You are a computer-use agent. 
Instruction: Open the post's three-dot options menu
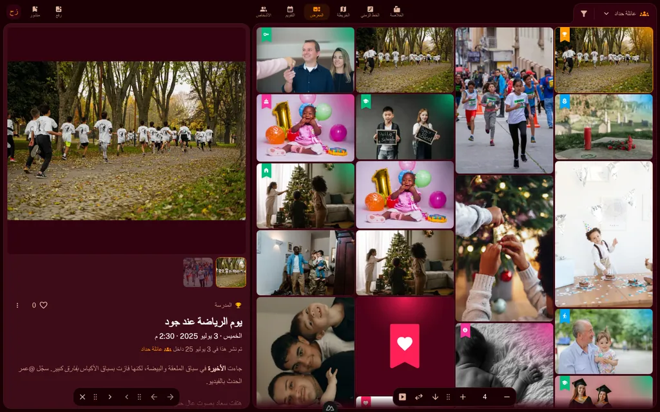pos(17,305)
